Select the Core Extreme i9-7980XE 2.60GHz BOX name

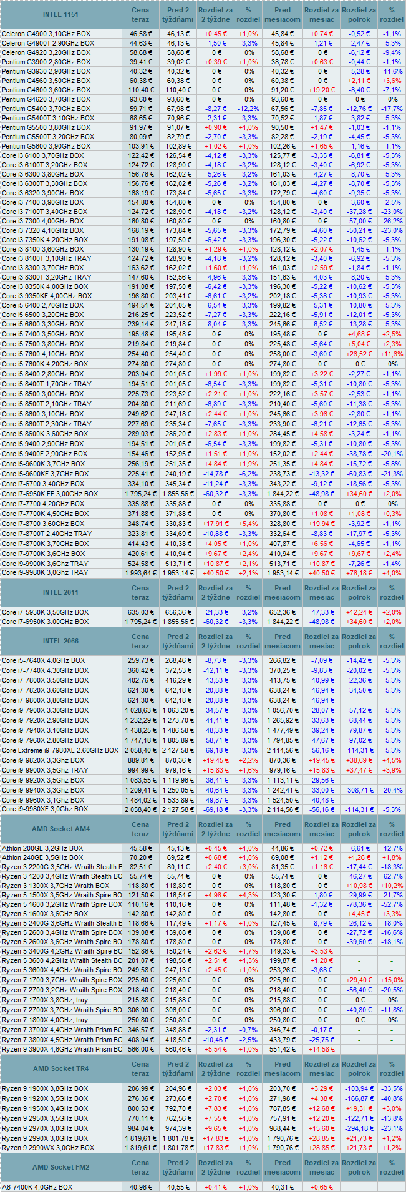coord(61,750)
